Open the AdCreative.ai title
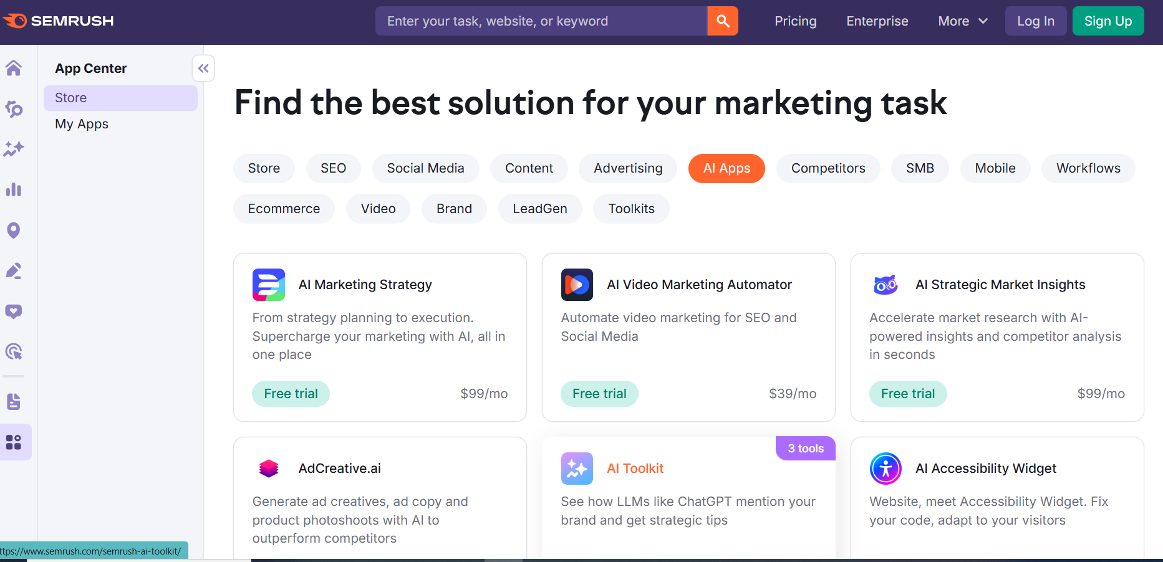 (339, 469)
